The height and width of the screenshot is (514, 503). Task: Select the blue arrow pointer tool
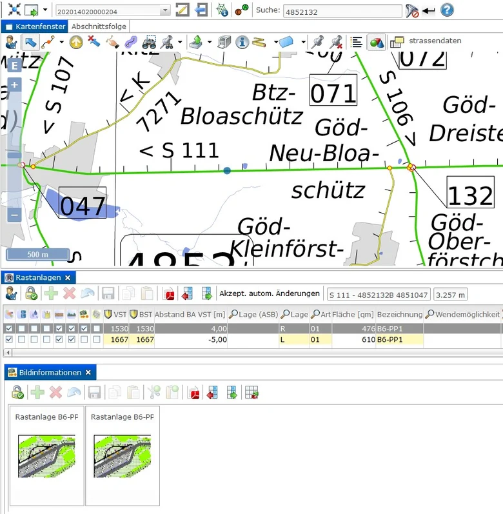point(30,43)
